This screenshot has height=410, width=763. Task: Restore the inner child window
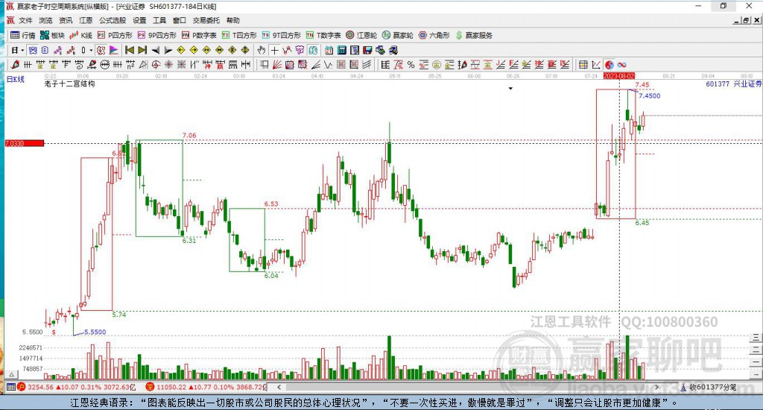pyautogui.click(x=746, y=20)
